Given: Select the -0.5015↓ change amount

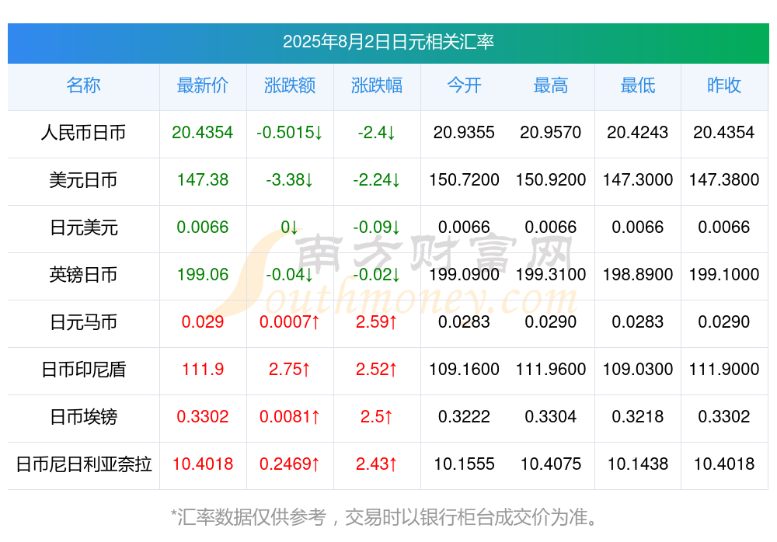Looking at the screenshot, I should [290, 132].
